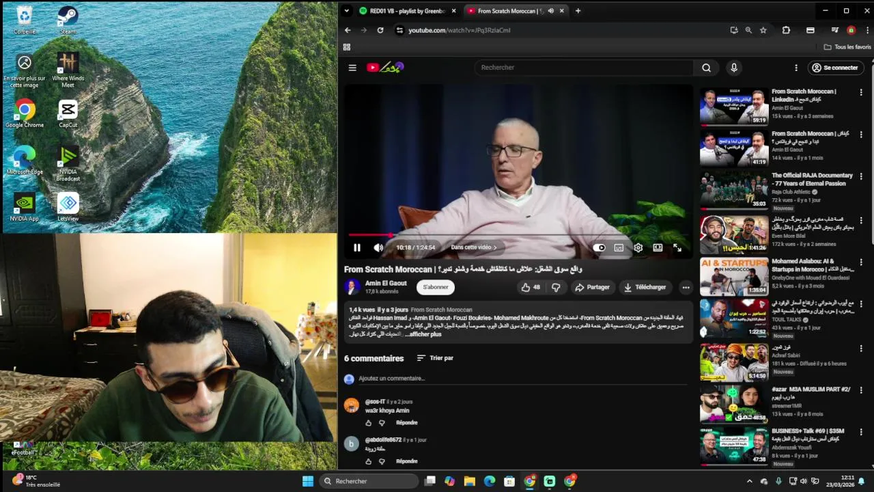The image size is (874, 492).
Task: Expand the Dans cette vidéo chapters
Action: (x=474, y=247)
